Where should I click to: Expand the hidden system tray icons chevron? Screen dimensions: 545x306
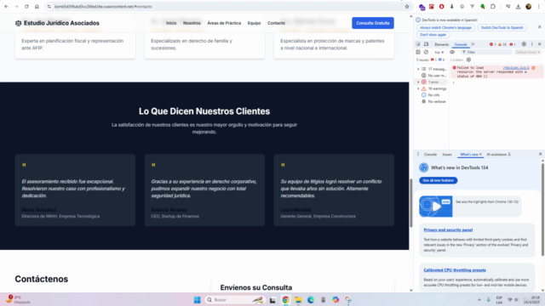click(x=479, y=300)
